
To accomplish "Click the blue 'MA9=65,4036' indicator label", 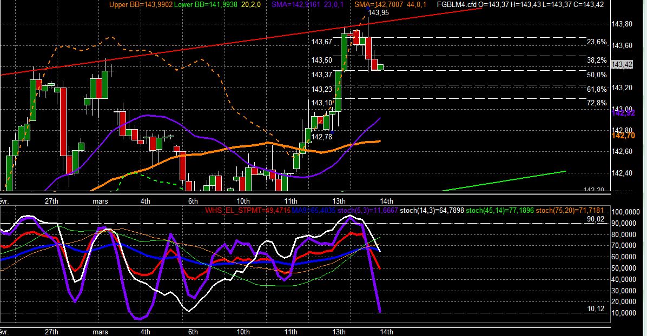I will click(313, 211).
